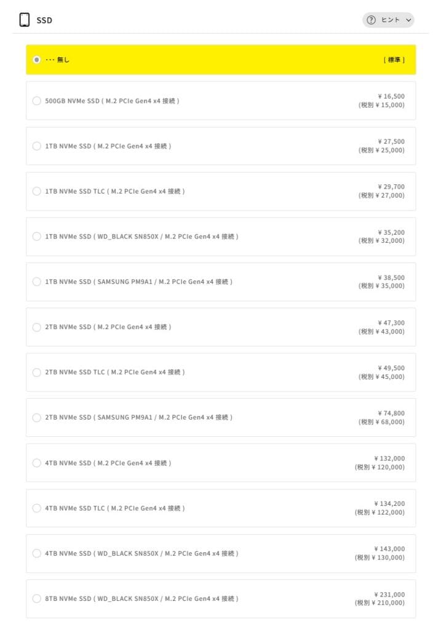The height and width of the screenshot is (631, 441).
Task: Click the SSD device icon in header
Action: [x=25, y=20]
